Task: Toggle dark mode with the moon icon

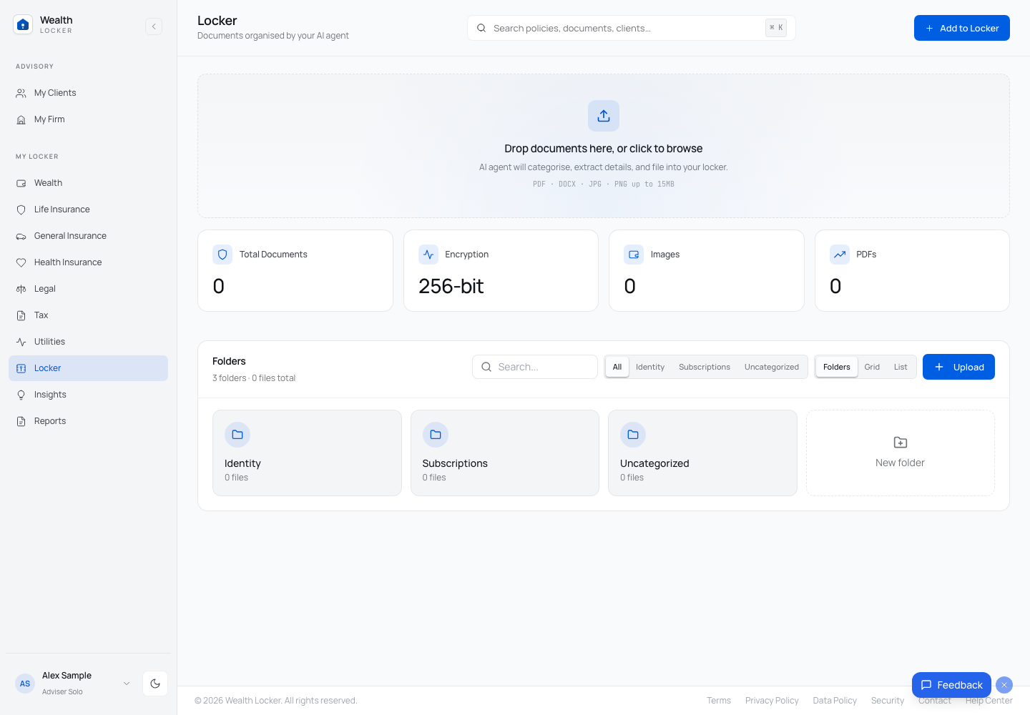Action: coord(155,684)
